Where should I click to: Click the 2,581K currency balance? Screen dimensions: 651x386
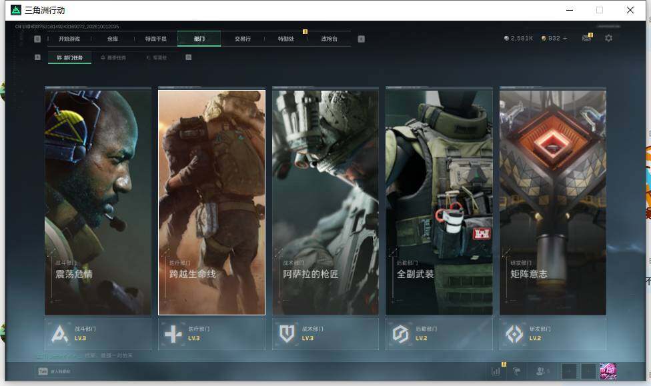pos(518,38)
